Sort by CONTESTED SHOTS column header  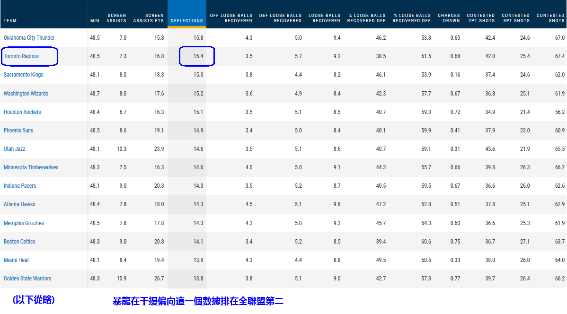pyautogui.click(x=550, y=18)
